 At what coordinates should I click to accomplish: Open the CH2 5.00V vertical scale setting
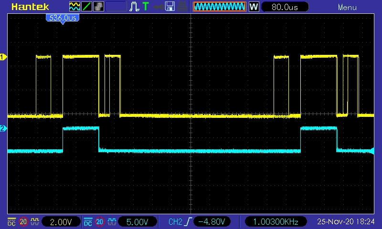(138, 222)
